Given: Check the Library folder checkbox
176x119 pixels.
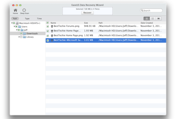Looking at the screenshot, I should point(21,37).
